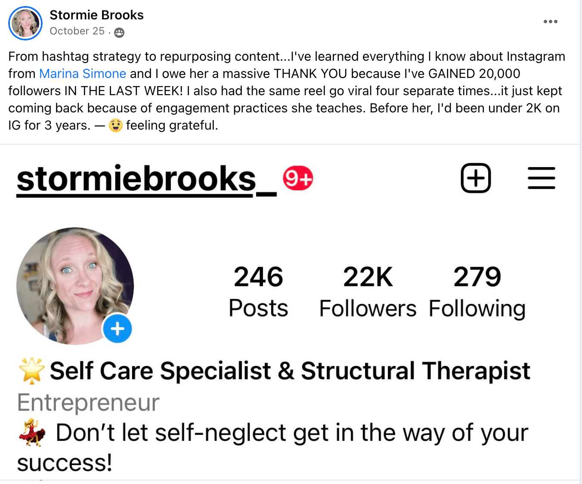The height and width of the screenshot is (484, 582).
Task: Open the three-dot post options menu
Action: pos(550,22)
